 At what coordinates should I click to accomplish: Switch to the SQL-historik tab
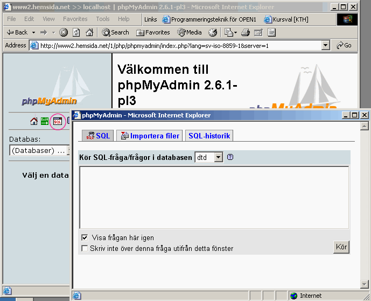click(209, 136)
